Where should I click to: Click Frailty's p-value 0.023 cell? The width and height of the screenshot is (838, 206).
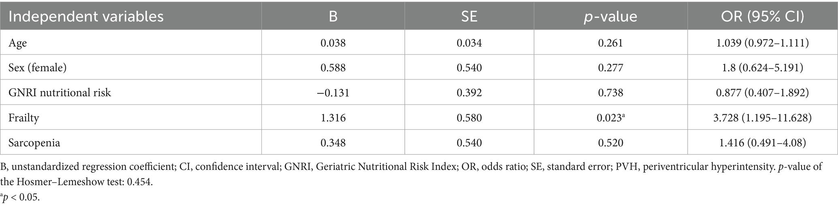point(610,118)
